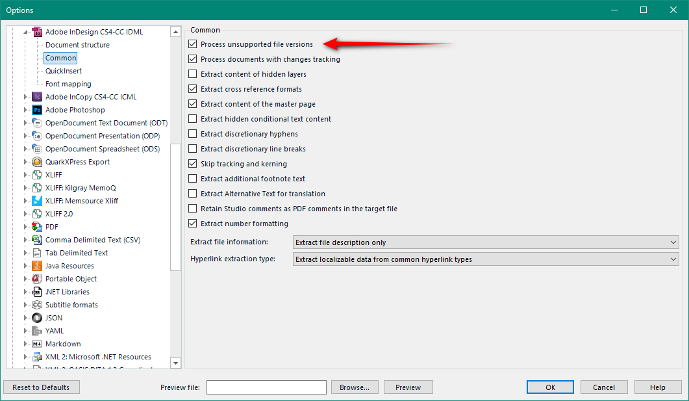This screenshot has width=689, height=401.
Task: Click the XLIFF file type icon
Action: [38, 175]
